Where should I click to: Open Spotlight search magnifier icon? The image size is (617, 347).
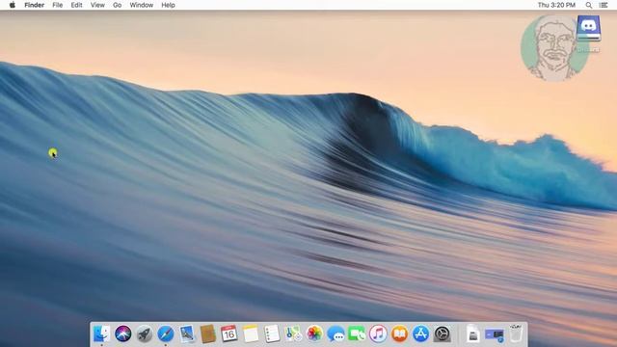pyautogui.click(x=589, y=5)
